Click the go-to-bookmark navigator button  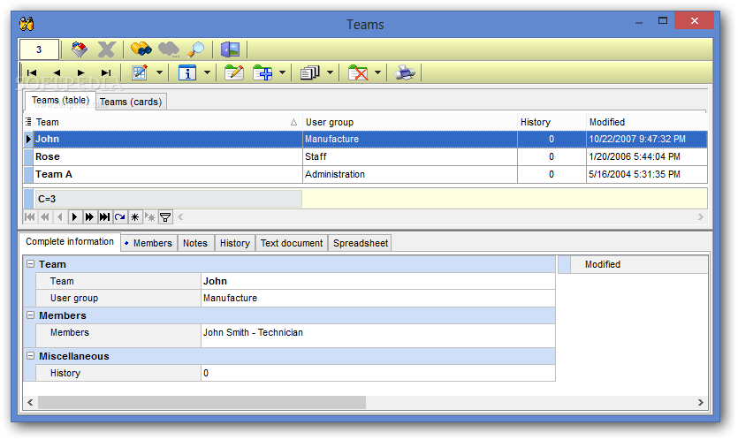point(150,217)
